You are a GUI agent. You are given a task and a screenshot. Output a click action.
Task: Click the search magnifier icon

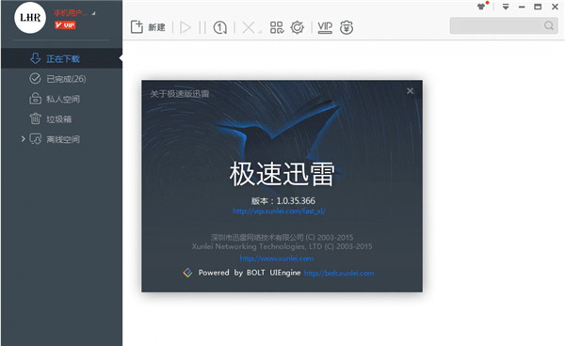(x=549, y=25)
